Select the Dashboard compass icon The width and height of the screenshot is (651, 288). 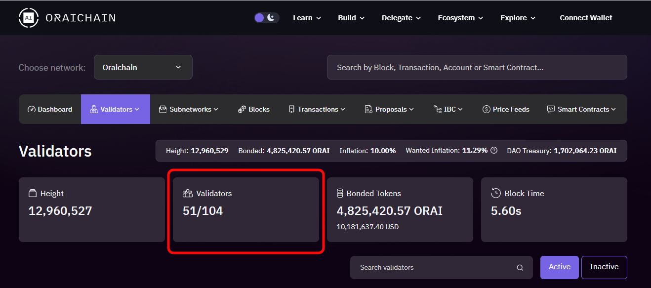(x=31, y=109)
